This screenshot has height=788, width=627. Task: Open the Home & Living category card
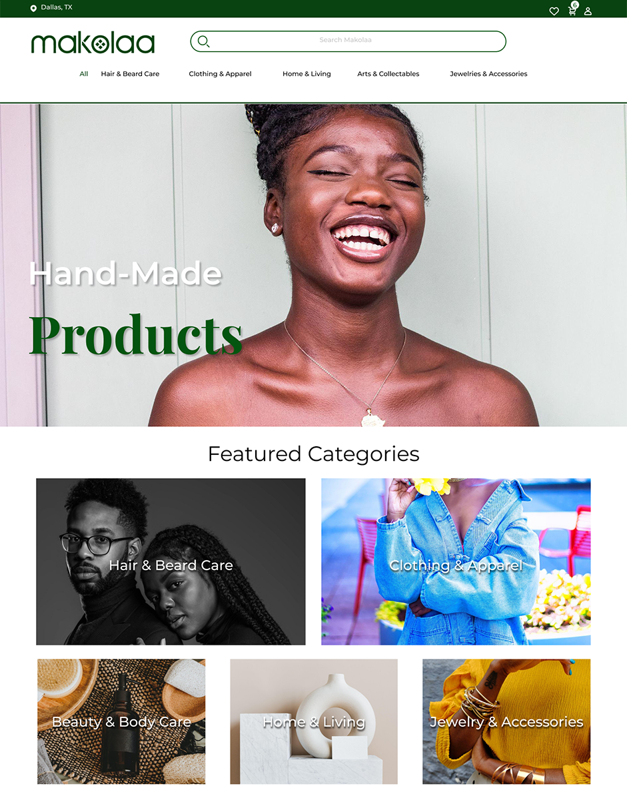[314, 721]
